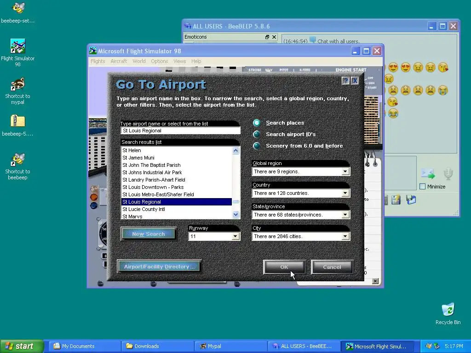Click the BeeBEEP title bar app icon
This screenshot has width=471, height=353.
pyautogui.click(x=188, y=26)
